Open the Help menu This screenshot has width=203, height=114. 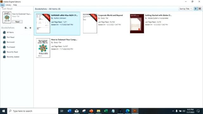(x=15, y=5)
